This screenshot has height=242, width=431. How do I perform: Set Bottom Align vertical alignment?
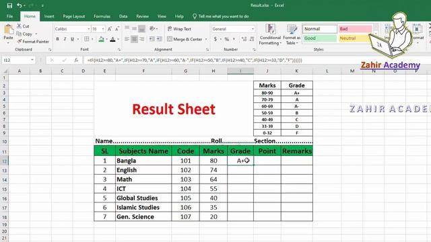pyautogui.click(x=141, y=28)
